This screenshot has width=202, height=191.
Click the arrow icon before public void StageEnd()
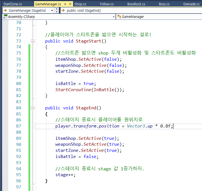click(x=63, y=10)
